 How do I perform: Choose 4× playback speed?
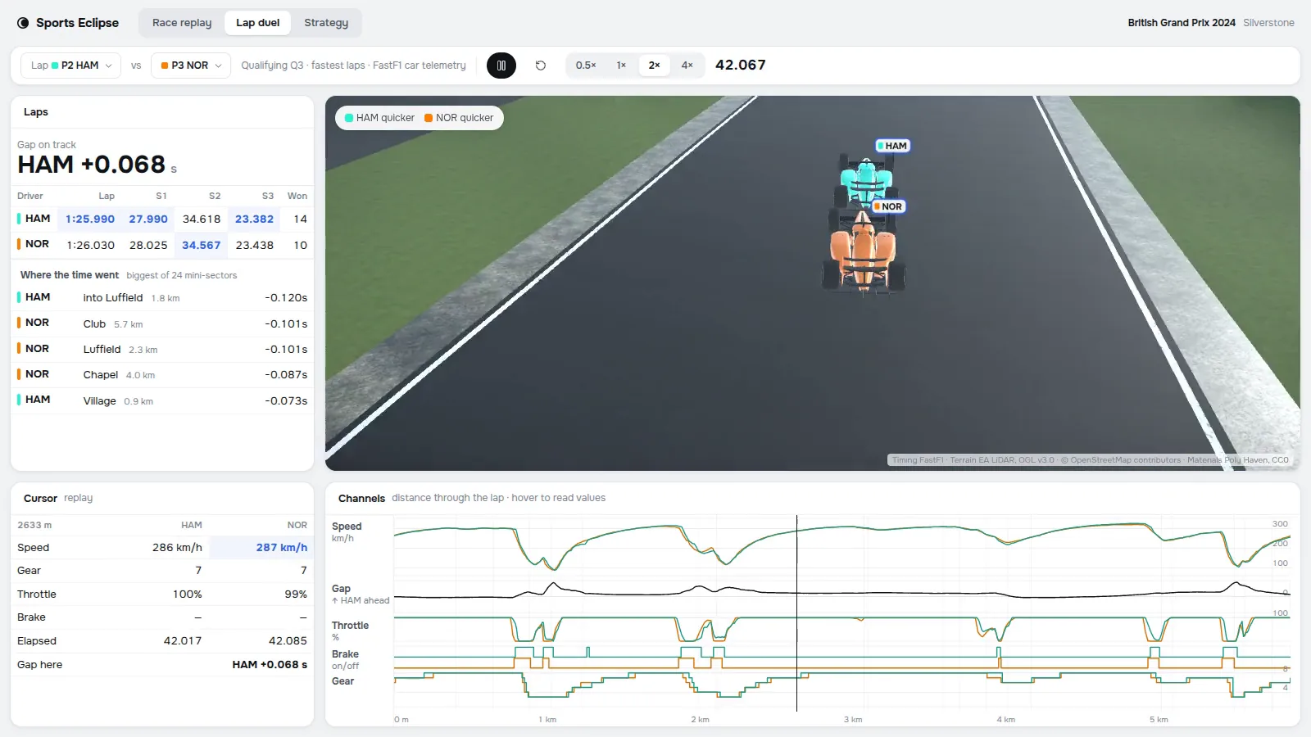(x=687, y=66)
